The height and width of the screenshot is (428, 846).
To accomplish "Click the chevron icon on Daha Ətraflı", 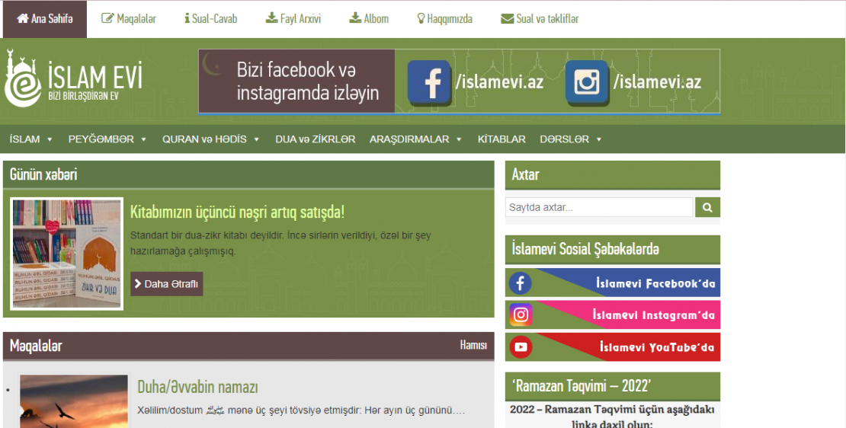I will 138,283.
